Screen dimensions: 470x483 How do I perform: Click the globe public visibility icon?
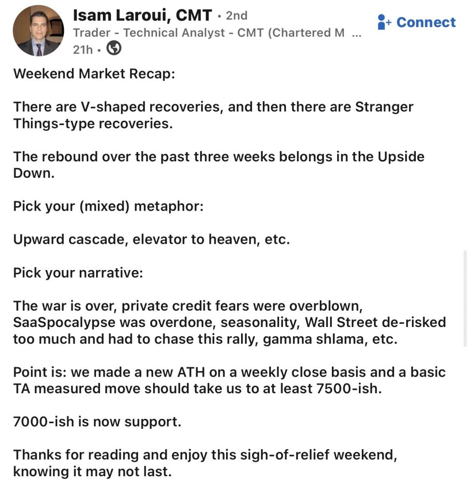coord(114,48)
